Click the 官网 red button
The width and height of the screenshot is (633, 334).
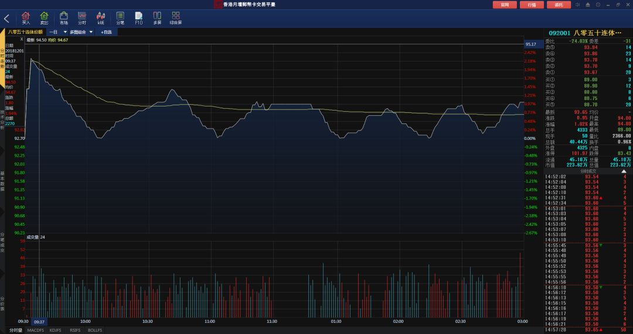tap(505, 5)
